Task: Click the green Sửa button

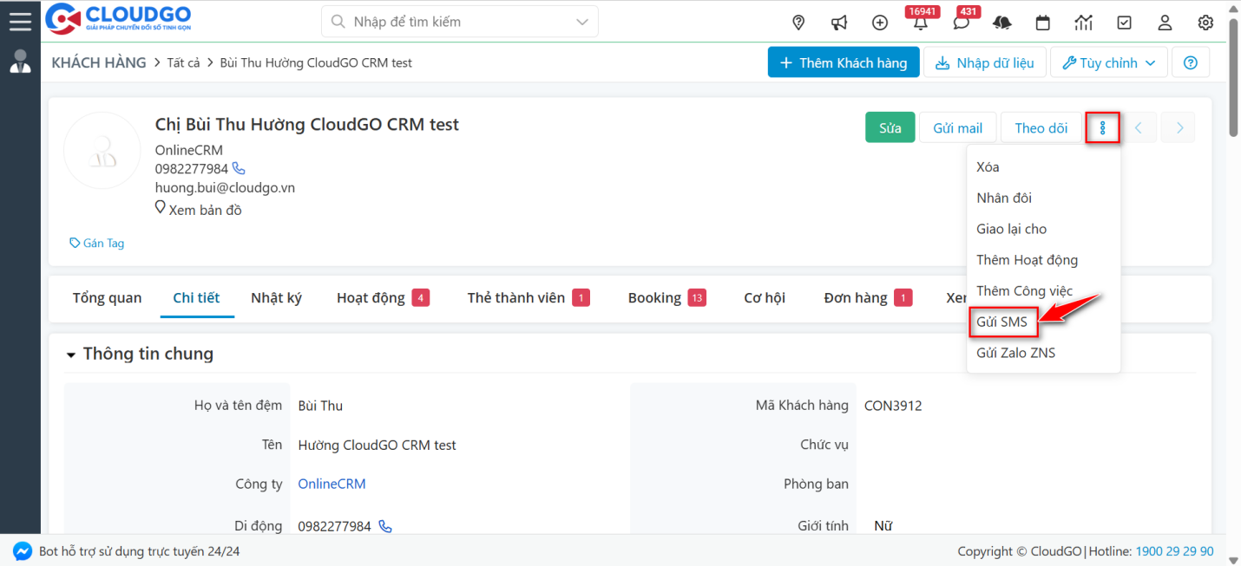Action: [x=890, y=128]
